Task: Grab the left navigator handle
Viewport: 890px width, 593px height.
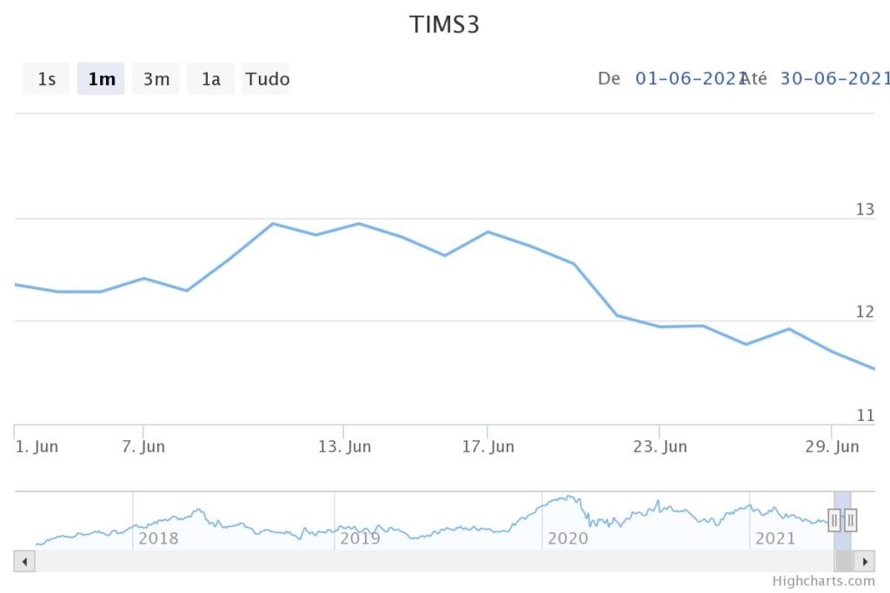Action: point(834,520)
